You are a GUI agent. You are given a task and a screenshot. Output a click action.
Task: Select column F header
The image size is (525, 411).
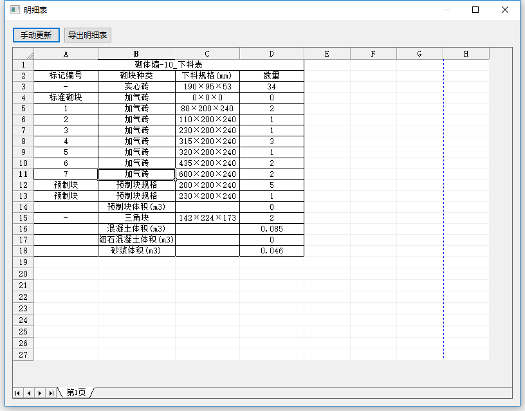(373, 54)
